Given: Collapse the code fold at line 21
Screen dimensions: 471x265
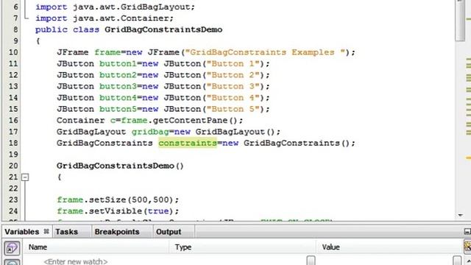Looking at the screenshot, I should (x=25, y=177).
